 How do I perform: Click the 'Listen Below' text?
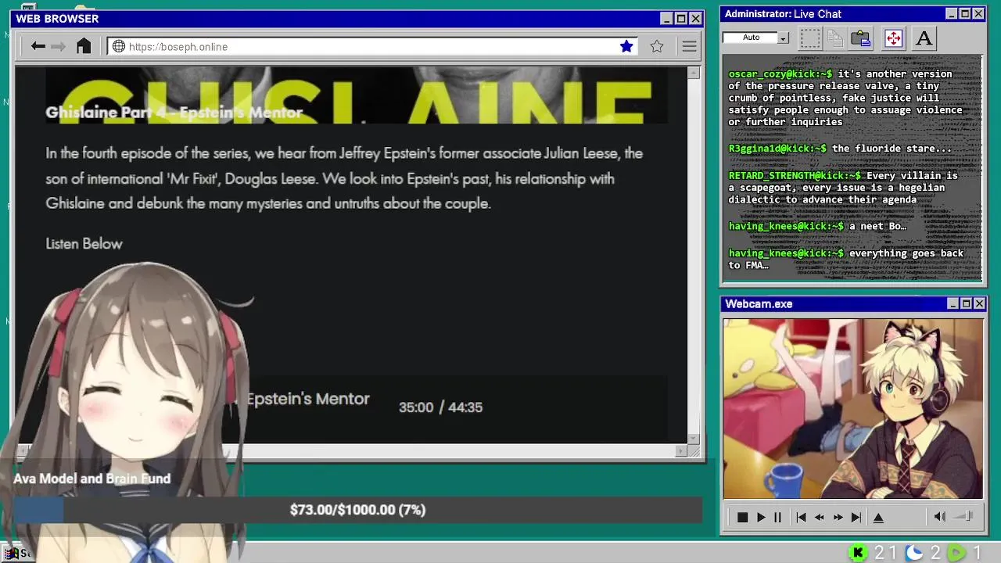tap(84, 244)
